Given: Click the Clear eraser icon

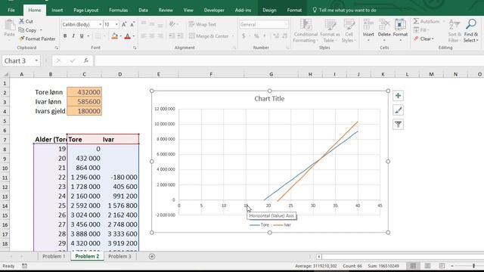Looking at the screenshot, I should pos(416,39).
